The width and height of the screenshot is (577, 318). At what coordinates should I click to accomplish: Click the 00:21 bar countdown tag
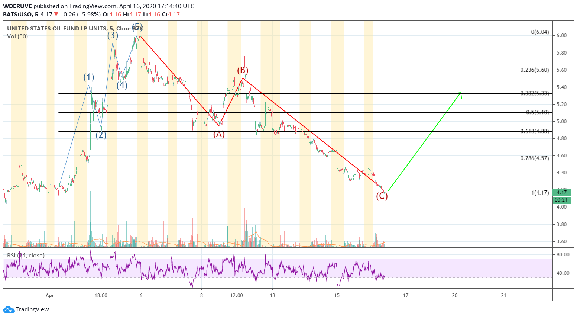coord(562,200)
